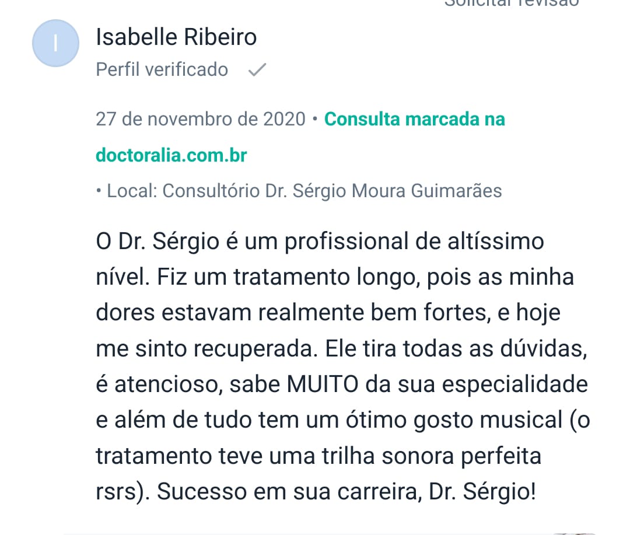This screenshot has width=630, height=535.
Task: Click the date 27 de novembro de 2020
Action: (x=200, y=119)
